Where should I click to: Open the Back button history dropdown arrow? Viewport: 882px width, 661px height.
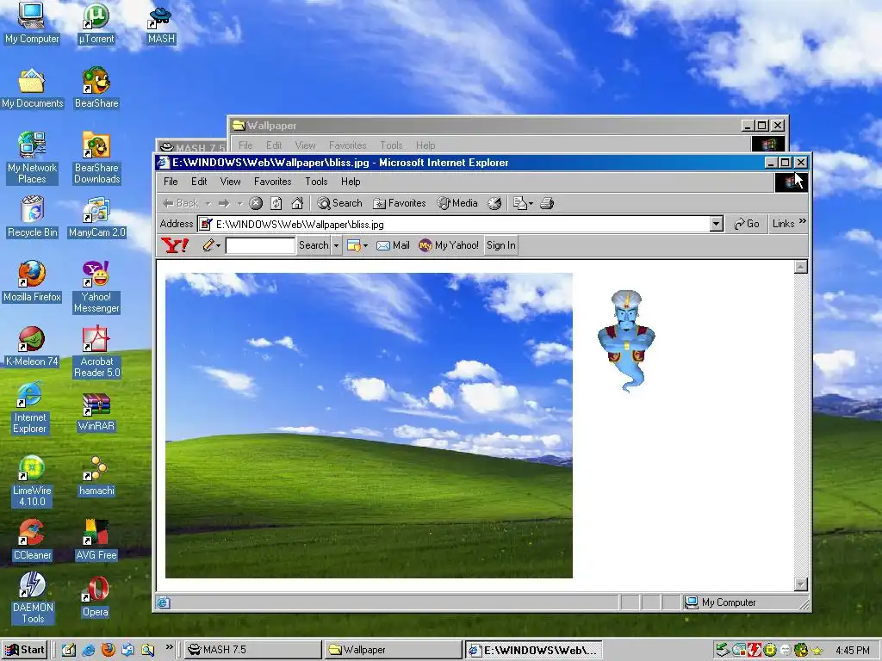point(208,203)
